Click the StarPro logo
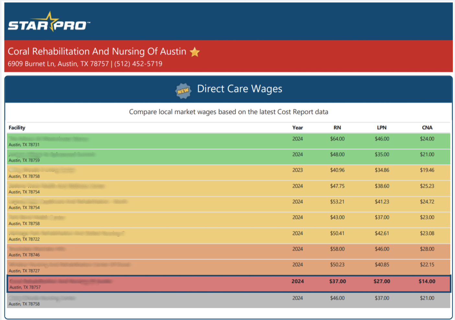Screen dimensions: 455x320 click(49, 22)
